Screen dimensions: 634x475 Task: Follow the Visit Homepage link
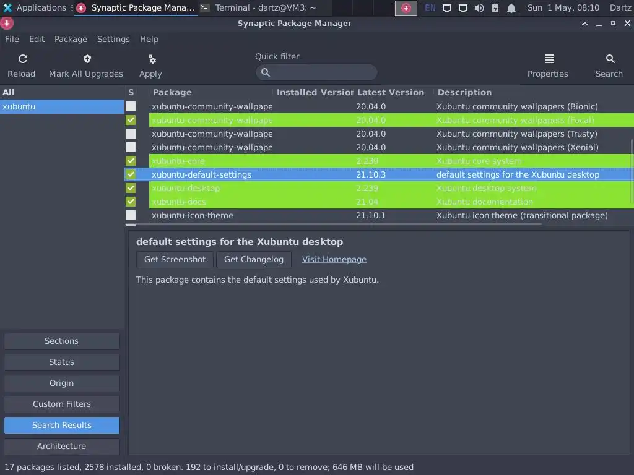[x=334, y=259]
